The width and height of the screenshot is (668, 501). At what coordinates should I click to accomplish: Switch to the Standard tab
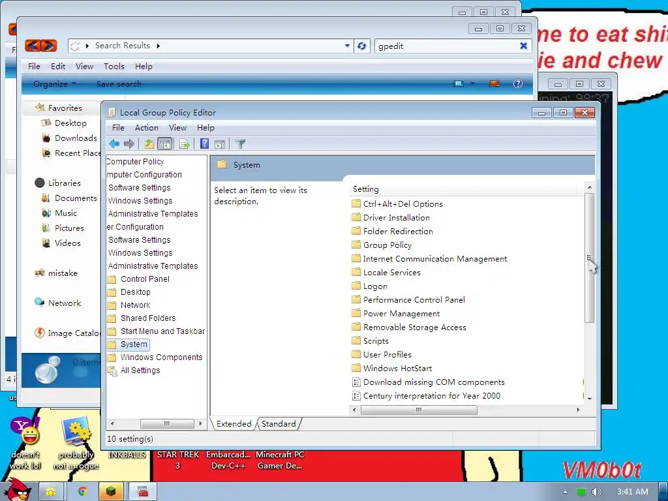click(x=279, y=423)
